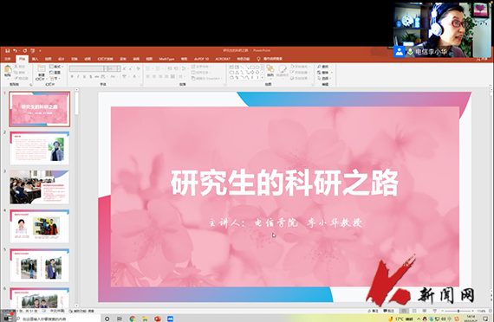Open the Insert ribbon tab
The image size is (494, 322).
(x=35, y=59)
